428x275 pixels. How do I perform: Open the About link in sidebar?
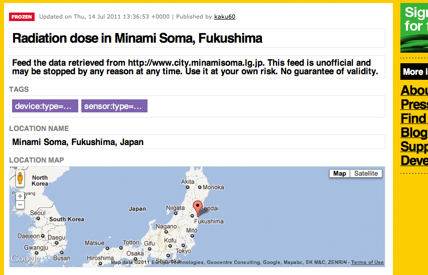[x=414, y=90]
